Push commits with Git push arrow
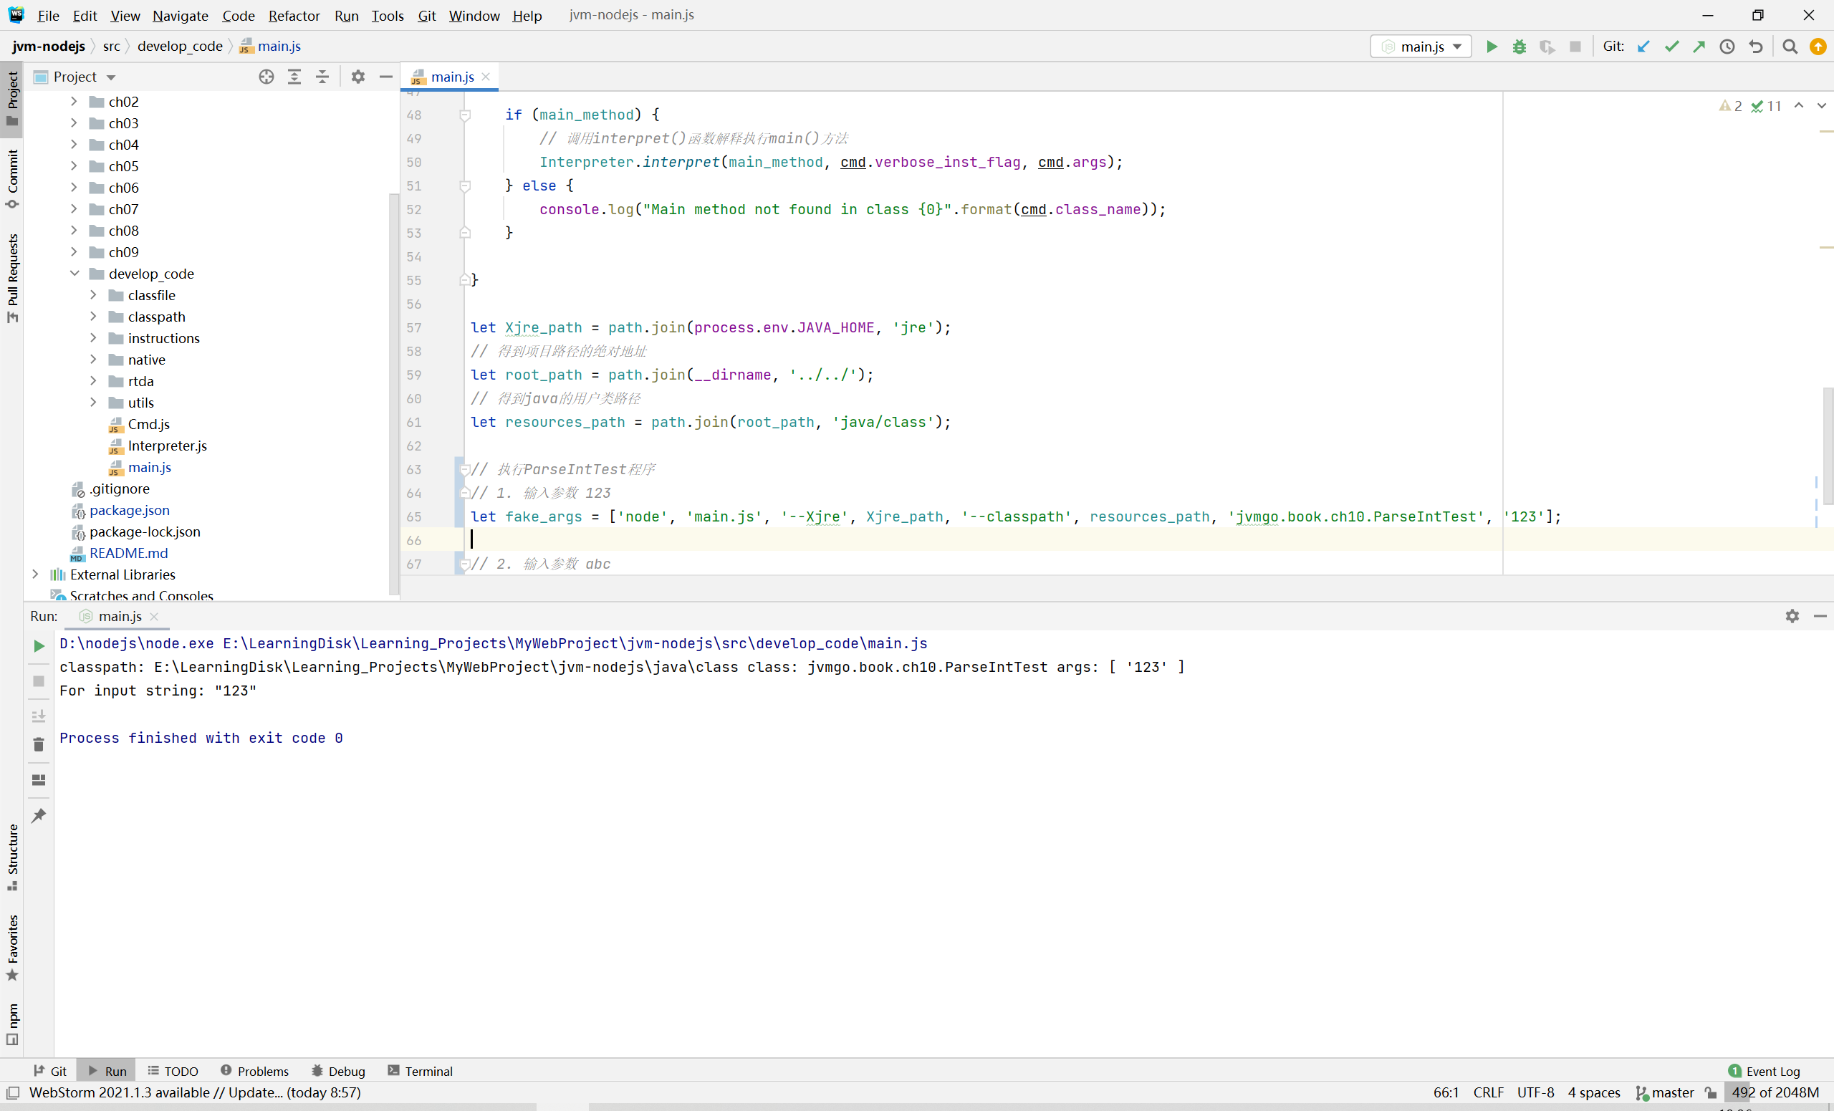 [x=1699, y=46]
